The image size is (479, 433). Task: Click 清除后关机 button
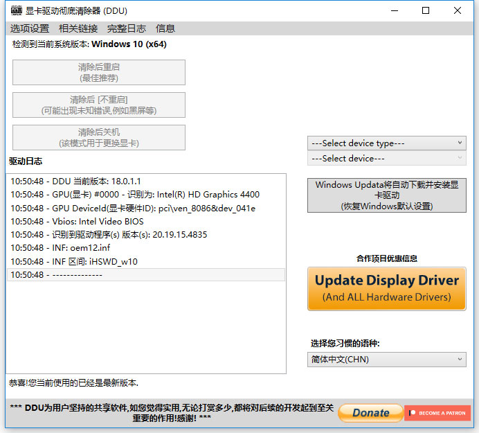coord(99,137)
